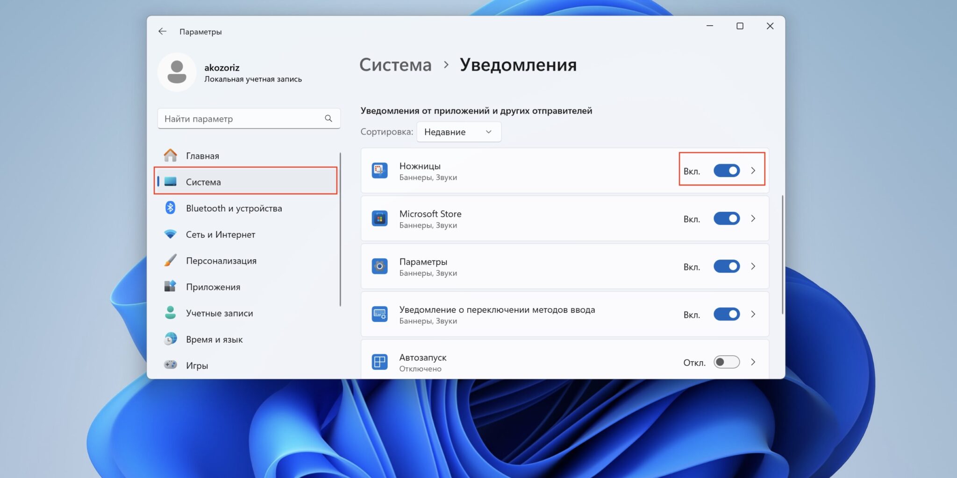
Task: Open the Сеть и Интернет Wi-Fi icon
Action: [x=171, y=234]
